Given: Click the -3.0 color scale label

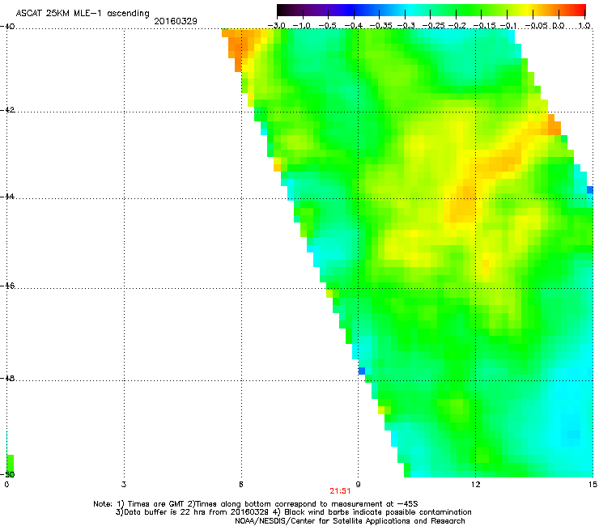Looking at the screenshot, I should pos(276,26).
